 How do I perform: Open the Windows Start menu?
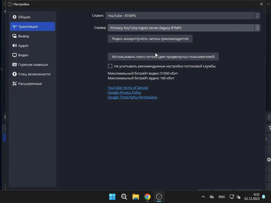[x=112, y=197]
